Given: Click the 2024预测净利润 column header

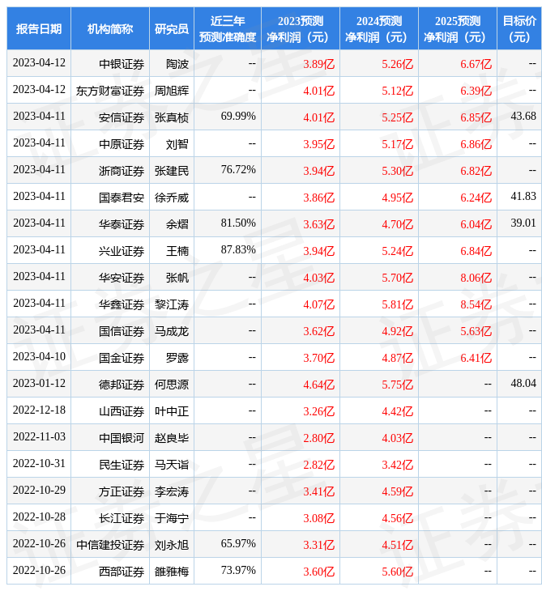Looking at the screenshot, I should click(x=379, y=28).
